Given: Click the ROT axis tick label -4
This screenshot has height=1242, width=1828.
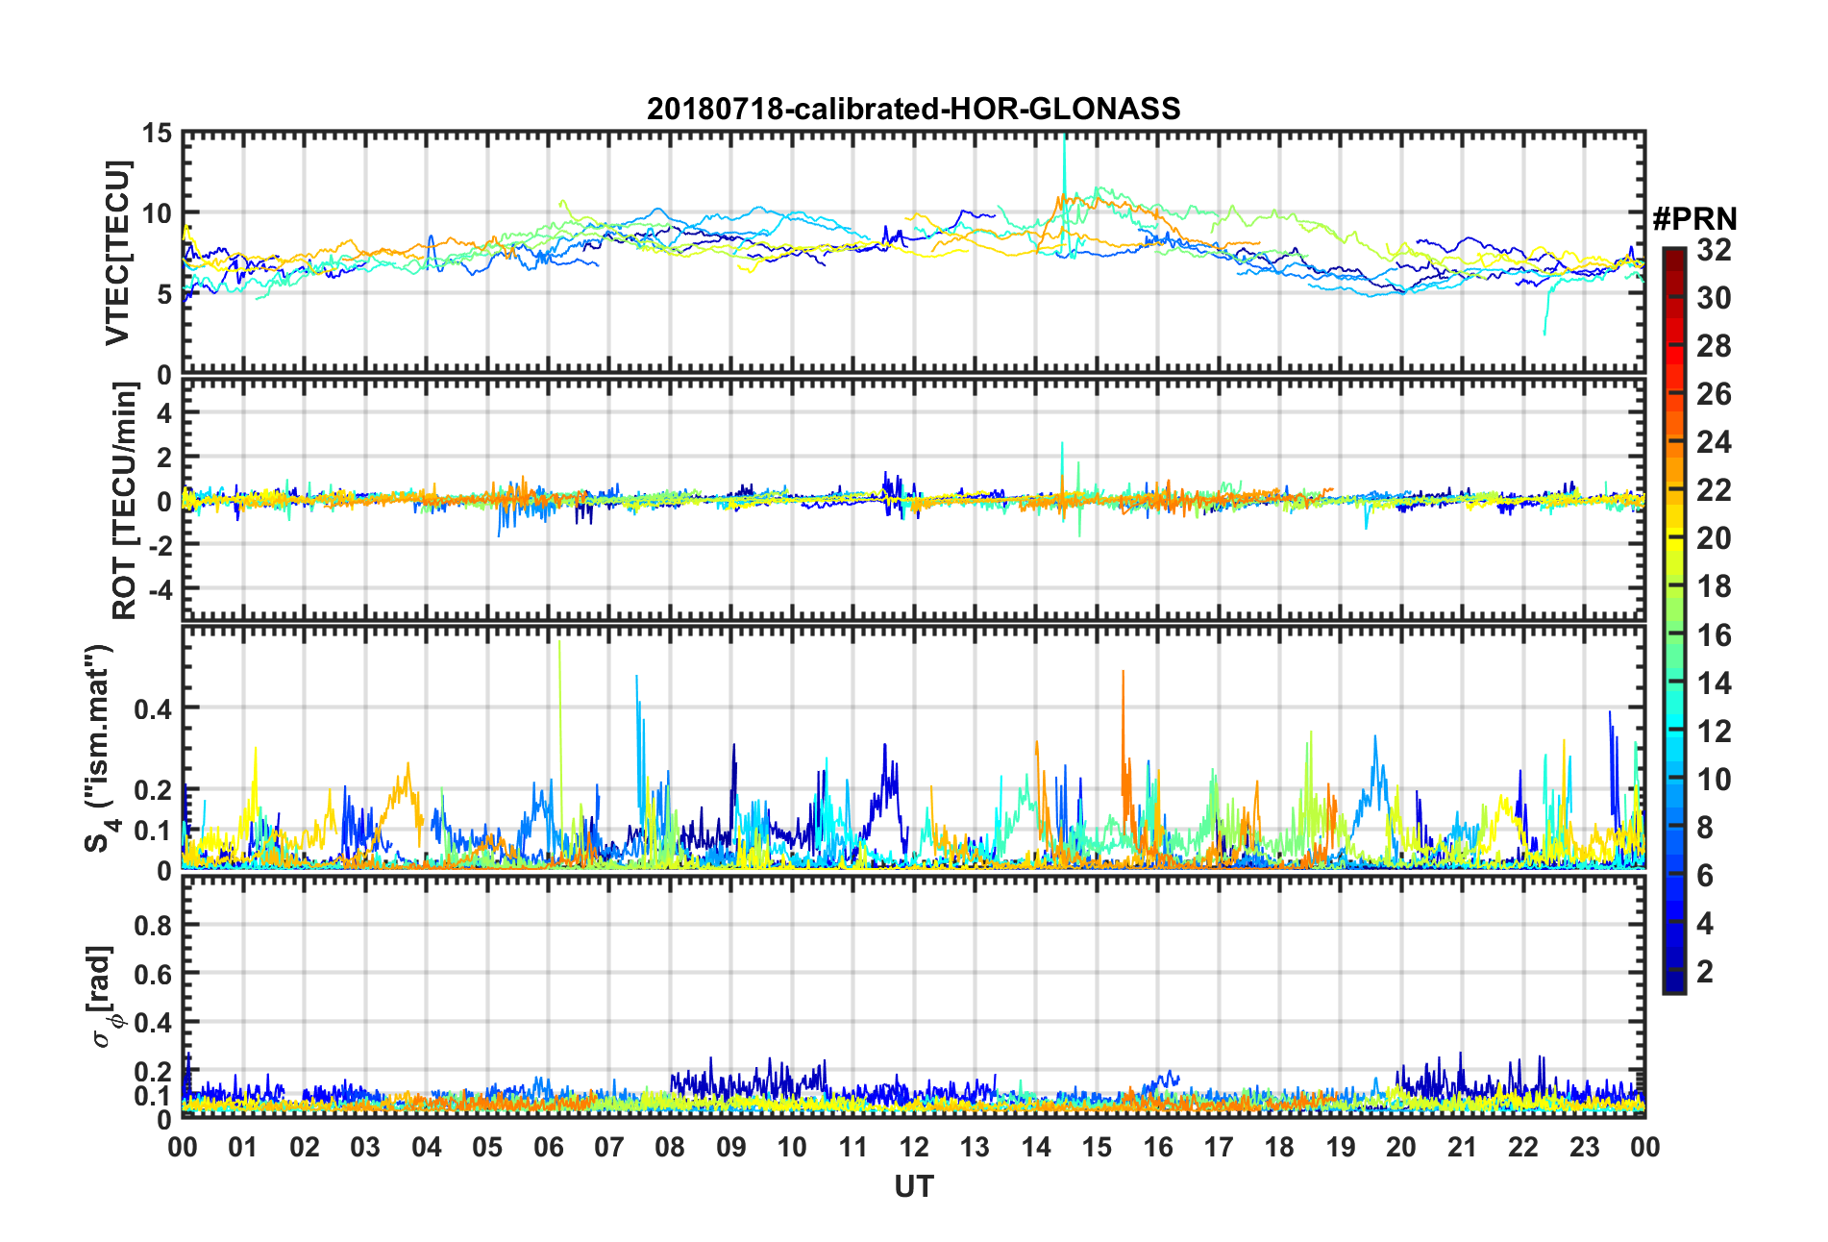Looking at the screenshot, I should (x=160, y=587).
